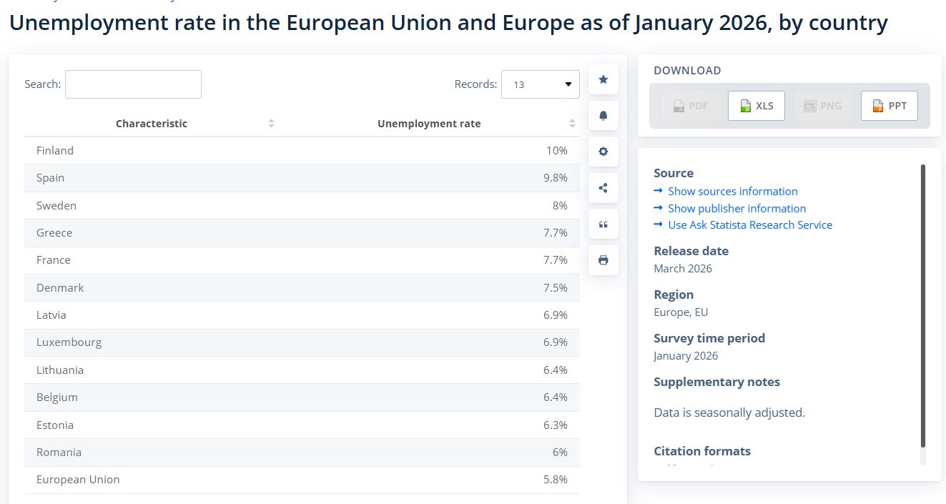
Task: Download the XLS file
Action: click(756, 106)
